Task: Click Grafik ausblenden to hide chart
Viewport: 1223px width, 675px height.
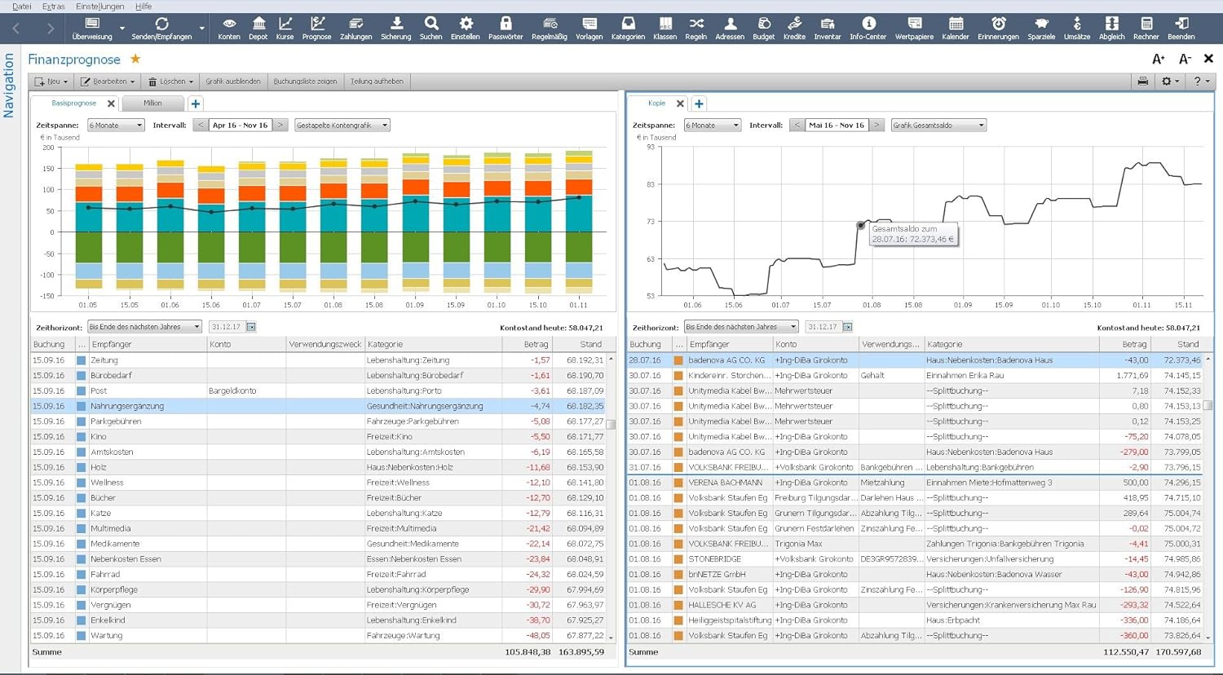Action: pos(233,82)
